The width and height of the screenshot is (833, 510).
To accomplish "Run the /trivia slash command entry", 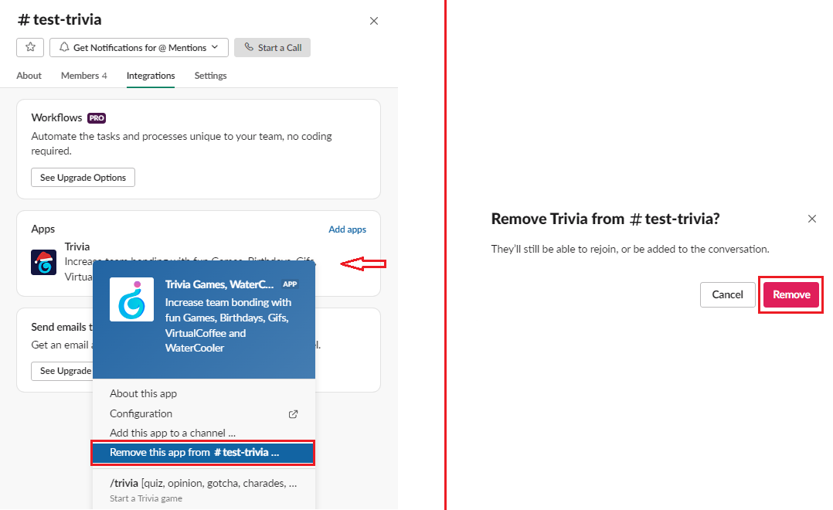I will tap(204, 490).
